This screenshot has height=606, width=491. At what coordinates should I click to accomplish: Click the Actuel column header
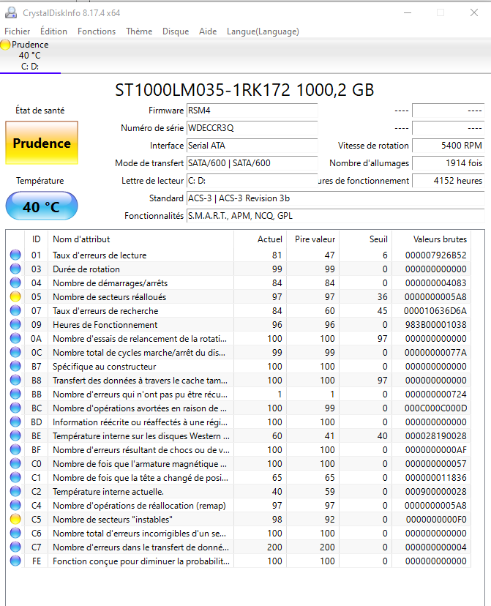point(260,239)
